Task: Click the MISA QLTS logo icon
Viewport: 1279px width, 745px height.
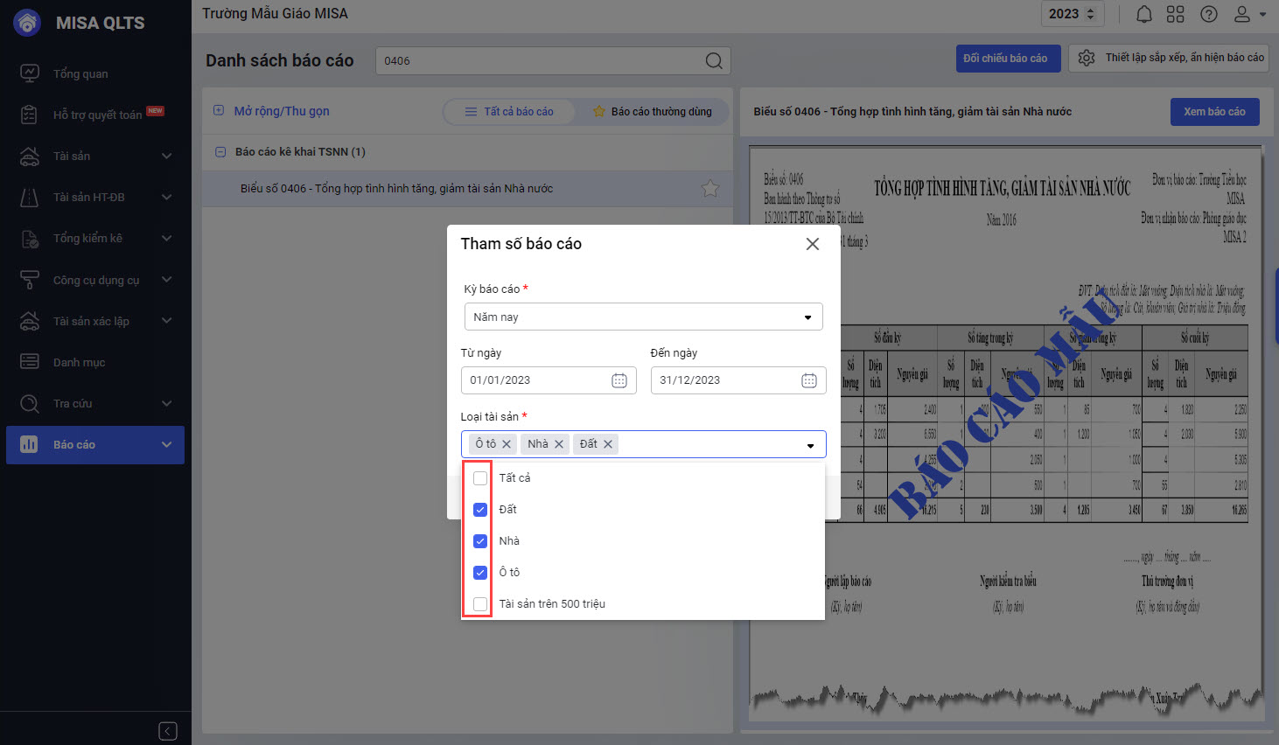Action: [28, 23]
